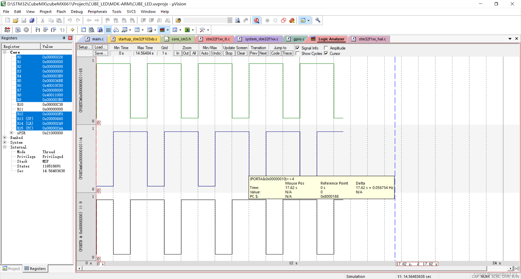Image resolution: width=521 pixels, height=279 pixels.
Task: Click the Zoom Out button
Action: (x=186, y=53)
